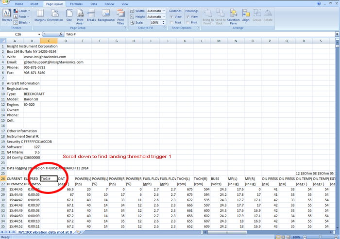The height and width of the screenshot is (239, 340).
Task: Click the Select All corner button
Action: (3, 41)
